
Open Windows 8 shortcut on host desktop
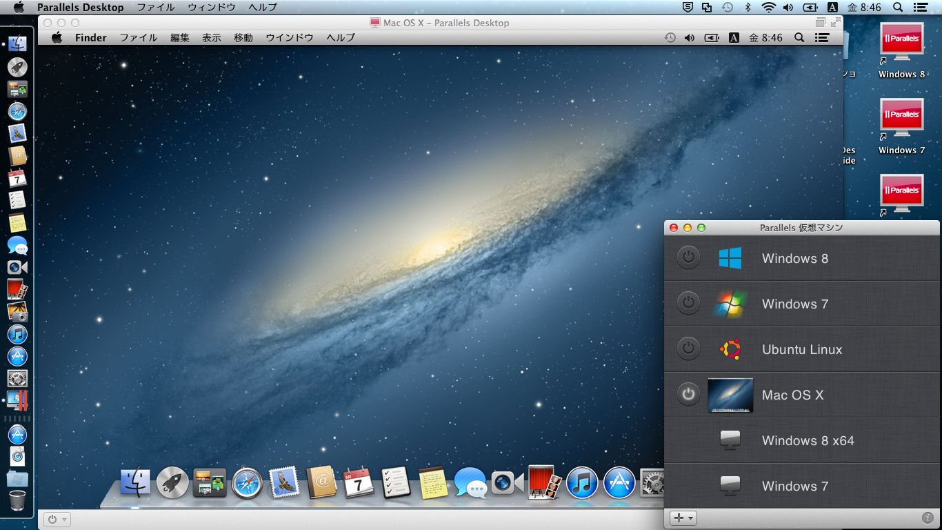pos(901,50)
